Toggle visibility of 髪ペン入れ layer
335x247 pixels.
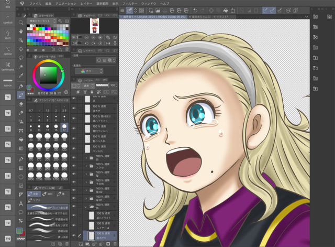coord(74,138)
